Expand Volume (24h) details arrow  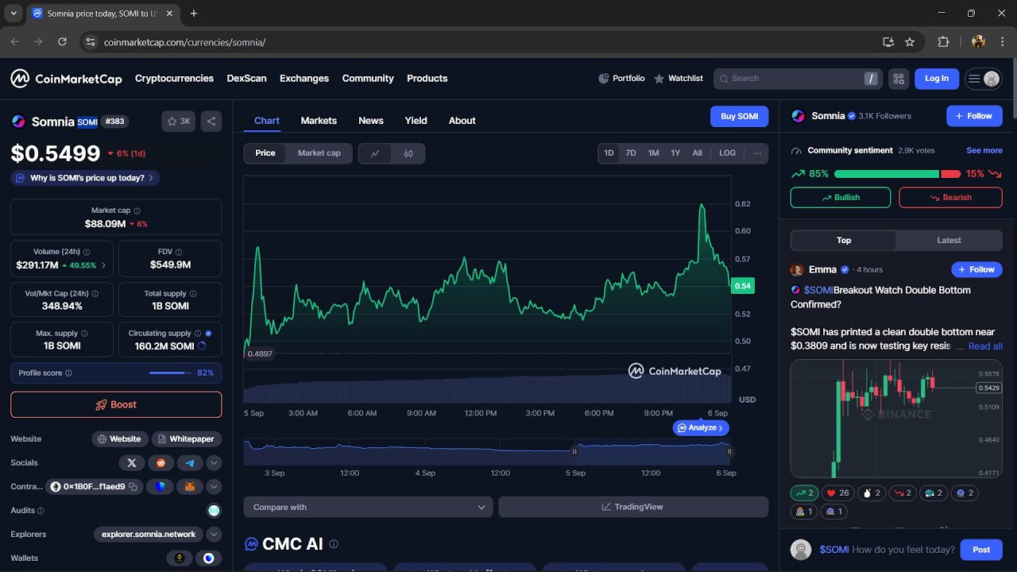pyautogui.click(x=104, y=265)
